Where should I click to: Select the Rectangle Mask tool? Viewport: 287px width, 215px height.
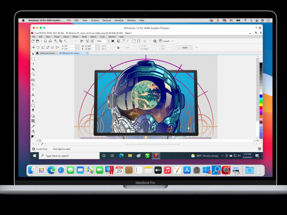(33, 59)
